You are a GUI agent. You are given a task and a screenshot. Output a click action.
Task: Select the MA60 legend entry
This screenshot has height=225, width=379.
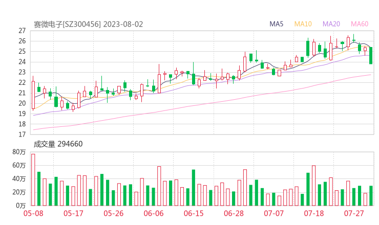pos(360,24)
